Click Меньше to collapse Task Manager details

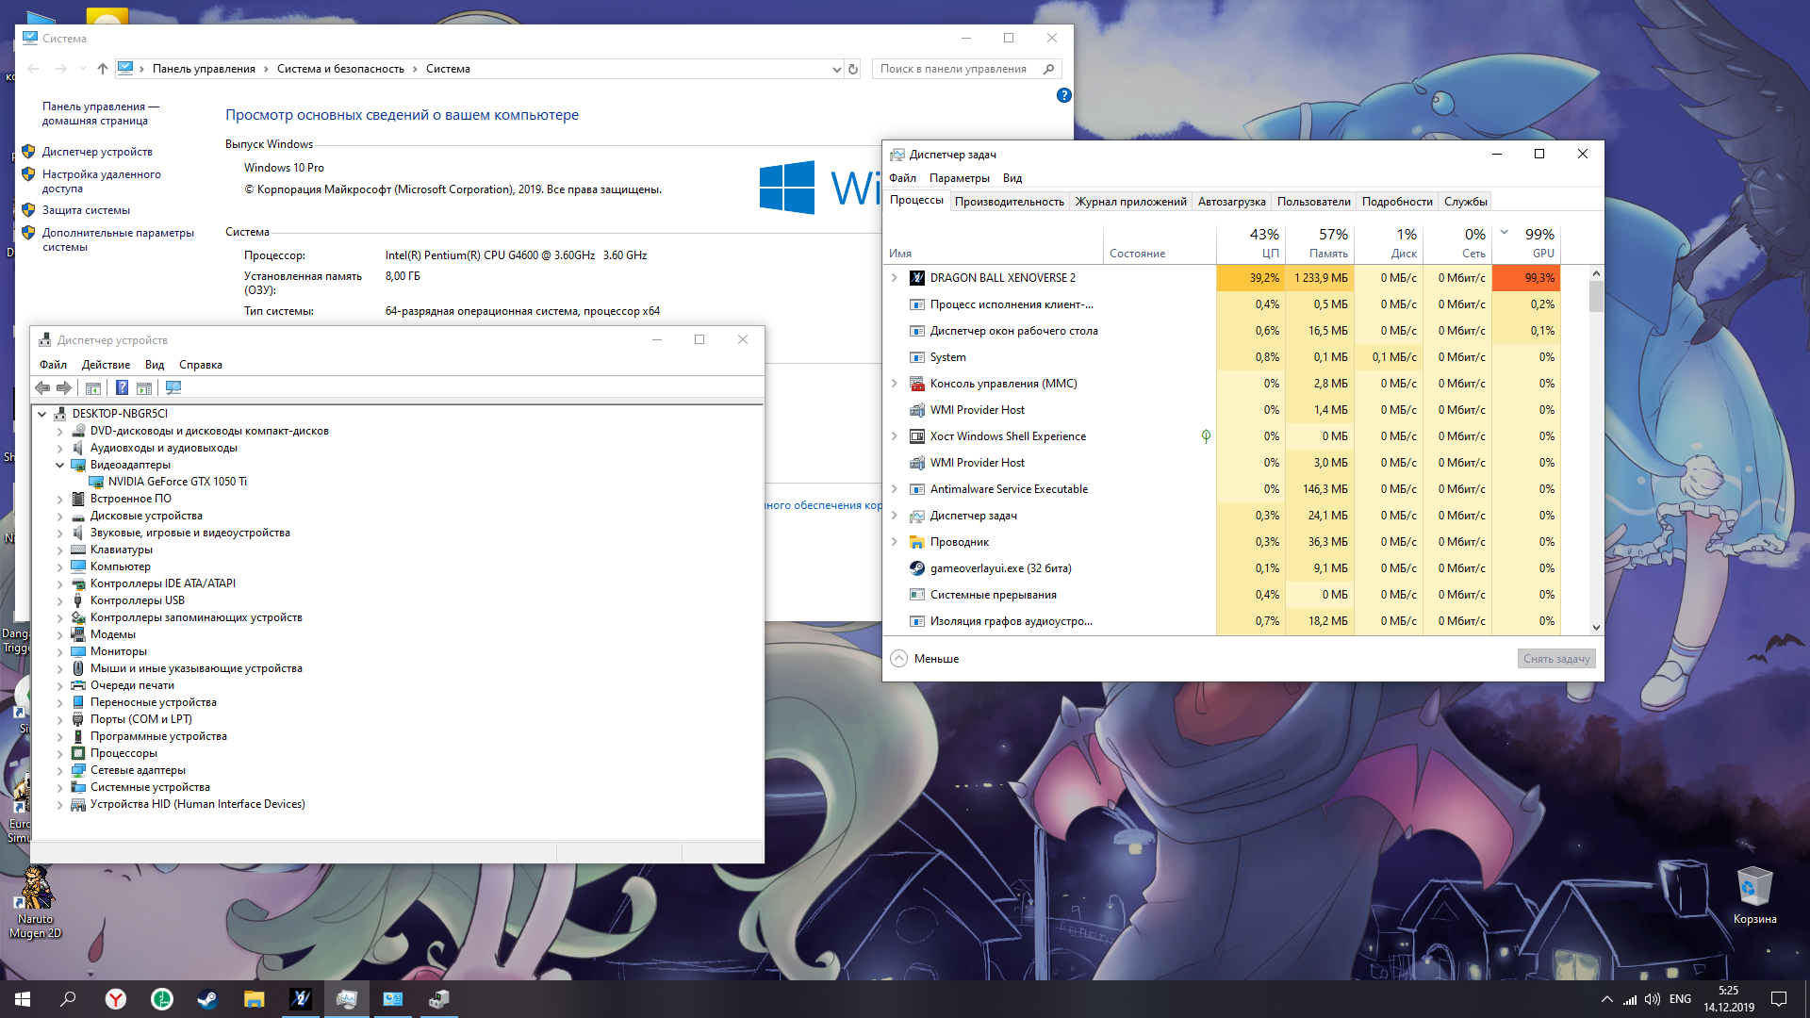[x=925, y=659]
